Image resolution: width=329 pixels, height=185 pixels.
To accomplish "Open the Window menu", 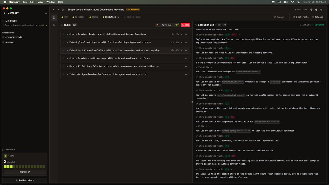I will point(50,2).
